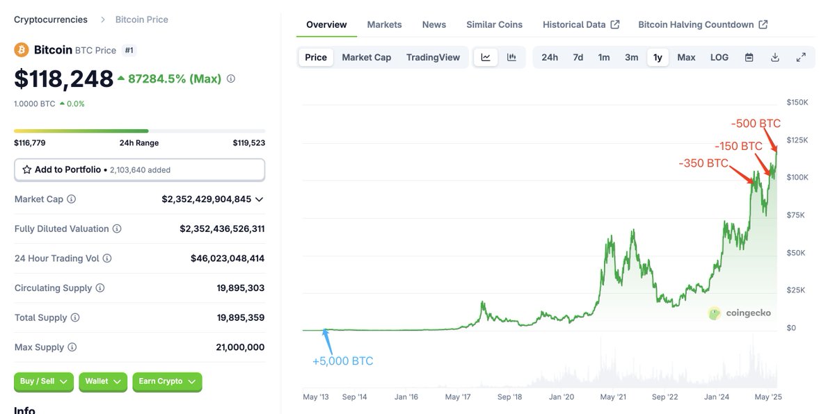The height and width of the screenshot is (414, 835).
Task: Open the Earn Crypto dropdown
Action: pos(167,381)
